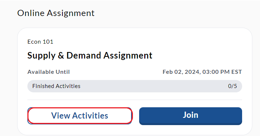Join the Supply & Demand Assignment
The width and height of the screenshot is (260, 136).
191,116
